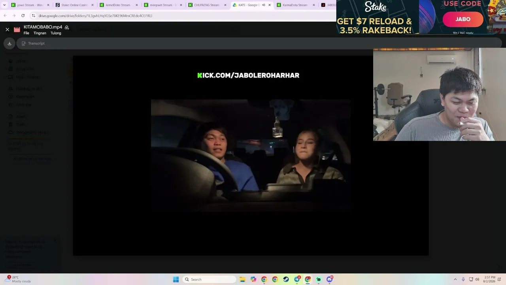The width and height of the screenshot is (506, 285).
Task: Open the Windows Start menu
Action: (x=176, y=279)
